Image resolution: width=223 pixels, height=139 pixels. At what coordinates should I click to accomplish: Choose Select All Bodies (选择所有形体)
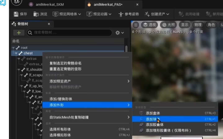click(x=87, y=129)
